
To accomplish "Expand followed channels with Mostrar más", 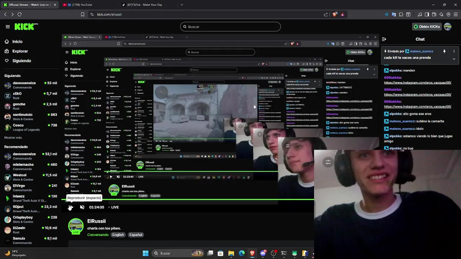I will pyautogui.click(x=13, y=137).
